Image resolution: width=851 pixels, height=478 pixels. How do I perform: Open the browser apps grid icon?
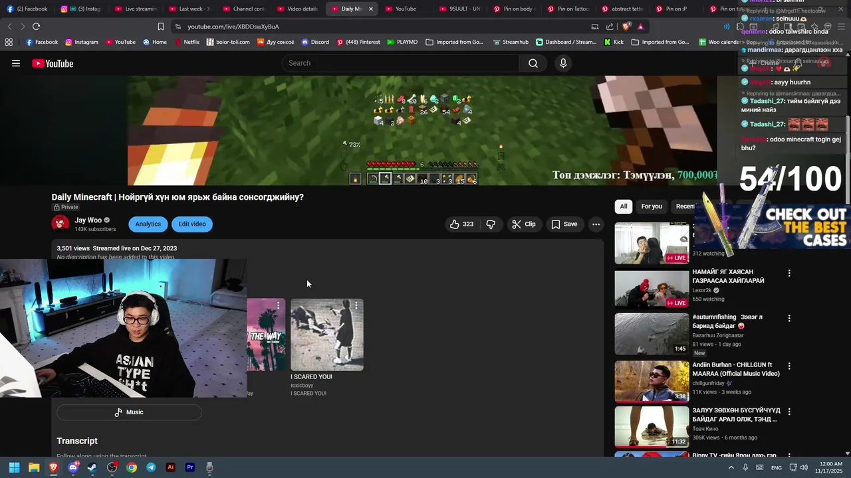pyautogui.click(x=9, y=42)
